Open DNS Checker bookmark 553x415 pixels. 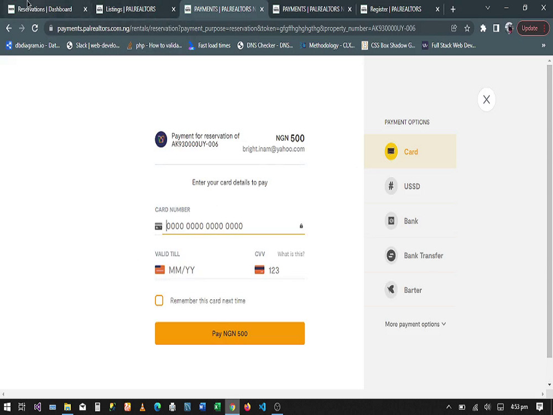[265, 45]
